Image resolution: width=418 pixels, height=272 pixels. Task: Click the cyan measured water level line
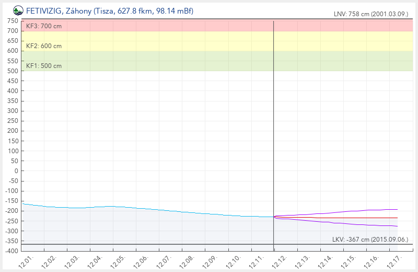point(157,210)
